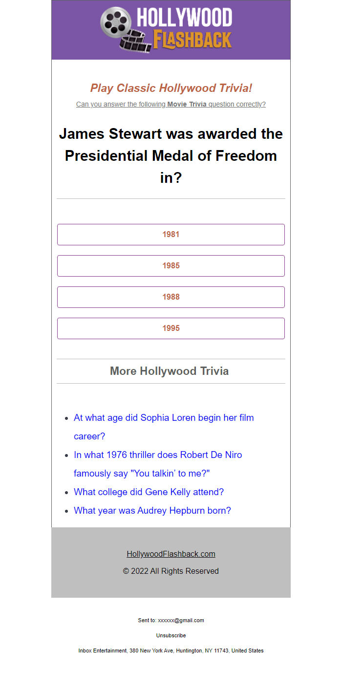342x673 pixels.
Task: Open the "Can you answer the following" link
Action: (121, 104)
